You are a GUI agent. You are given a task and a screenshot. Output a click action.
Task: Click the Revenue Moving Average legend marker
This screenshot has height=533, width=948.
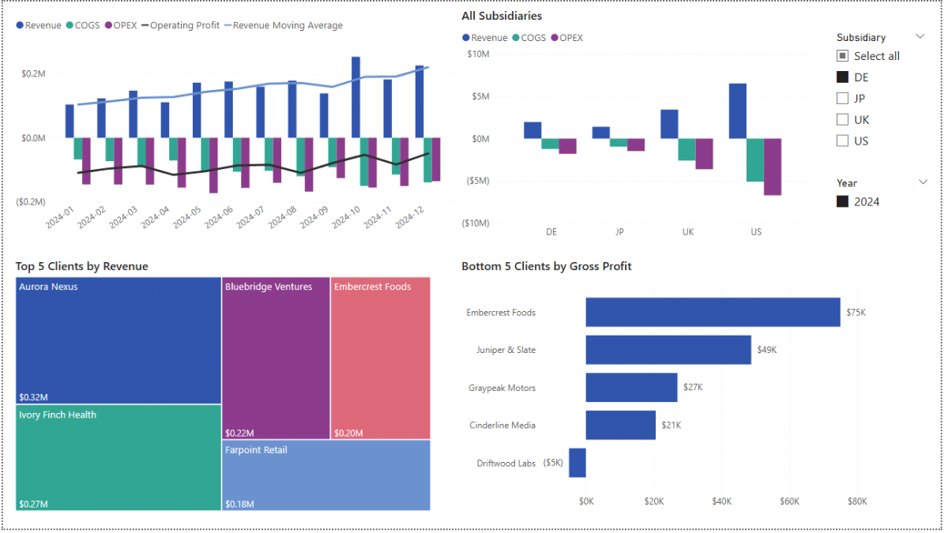228,25
